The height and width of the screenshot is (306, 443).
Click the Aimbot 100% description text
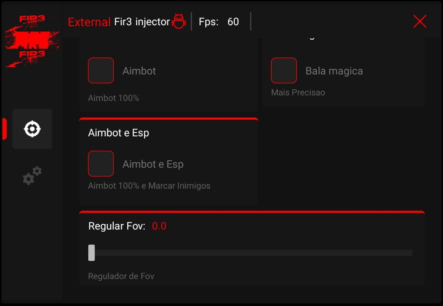114,98
